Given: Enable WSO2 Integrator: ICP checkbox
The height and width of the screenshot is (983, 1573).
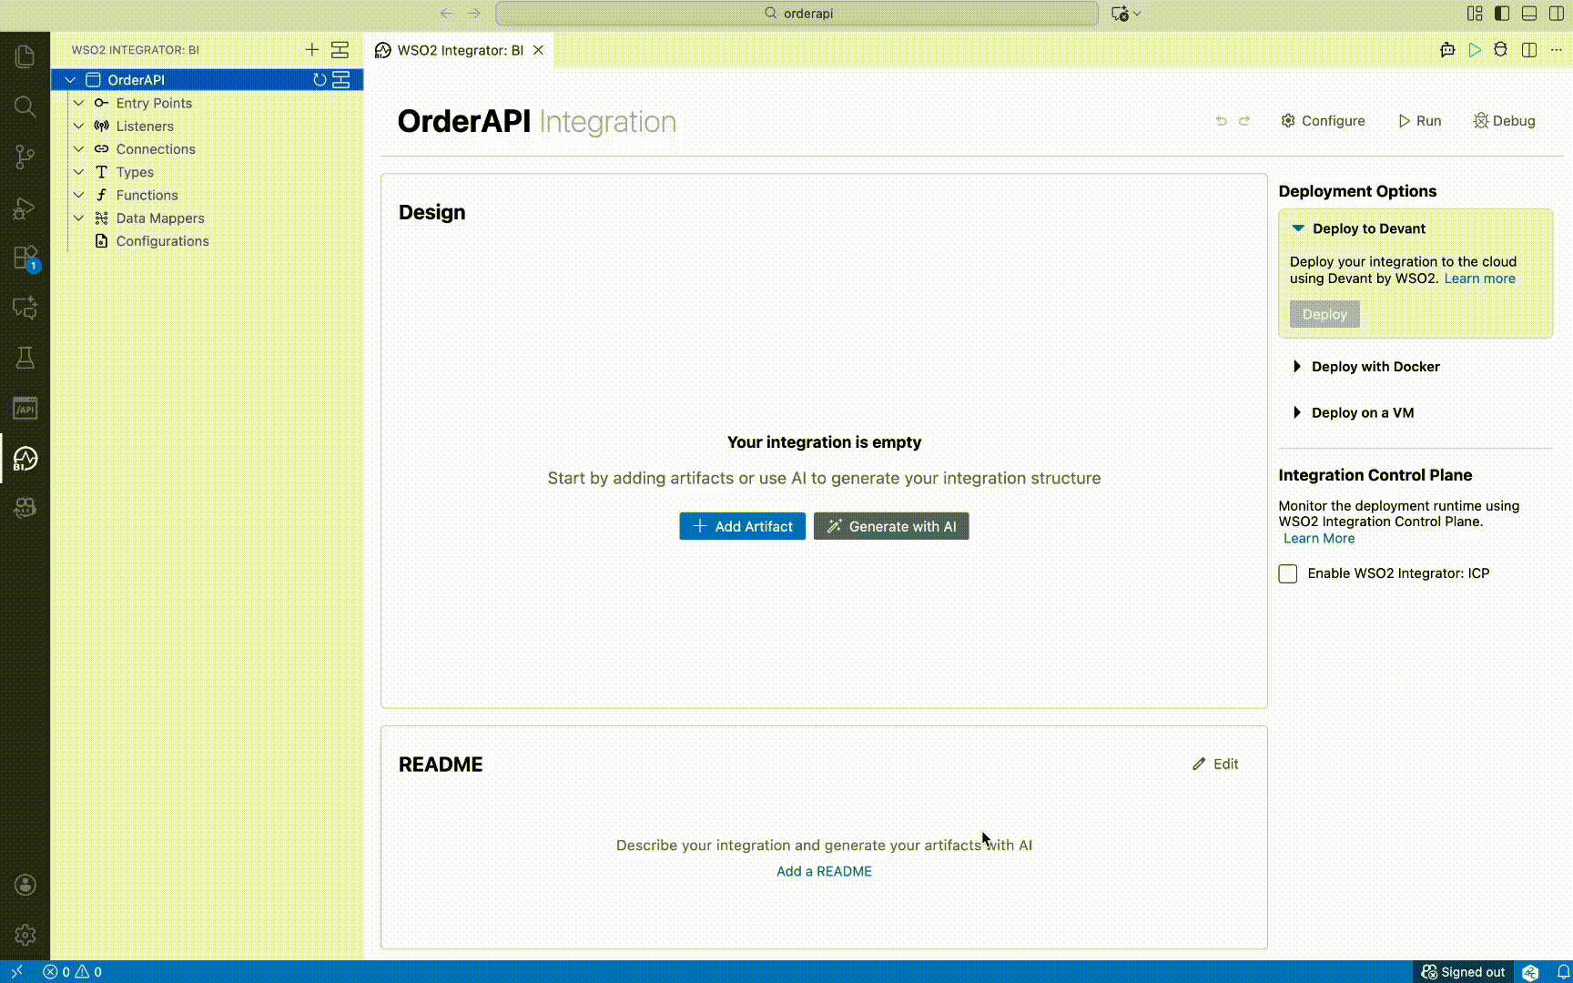Looking at the screenshot, I should pyautogui.click(x=1287, y=573).
